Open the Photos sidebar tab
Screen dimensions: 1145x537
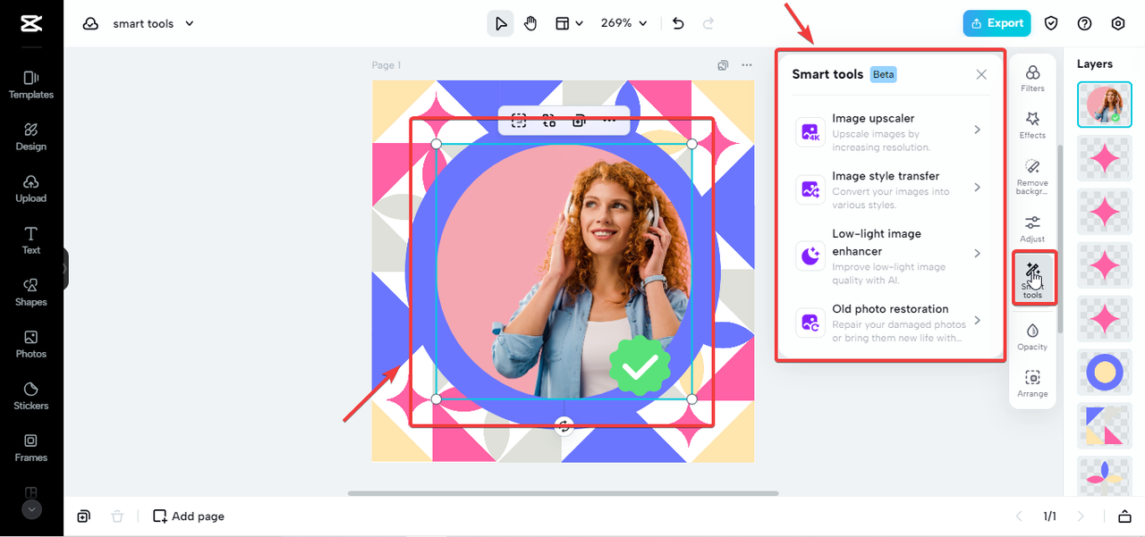(x=31, y=344)
